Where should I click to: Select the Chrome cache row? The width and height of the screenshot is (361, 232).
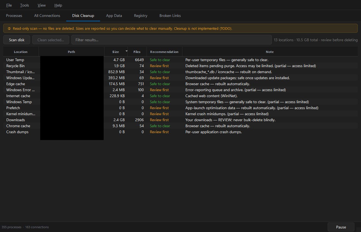(x=180, y=126)
